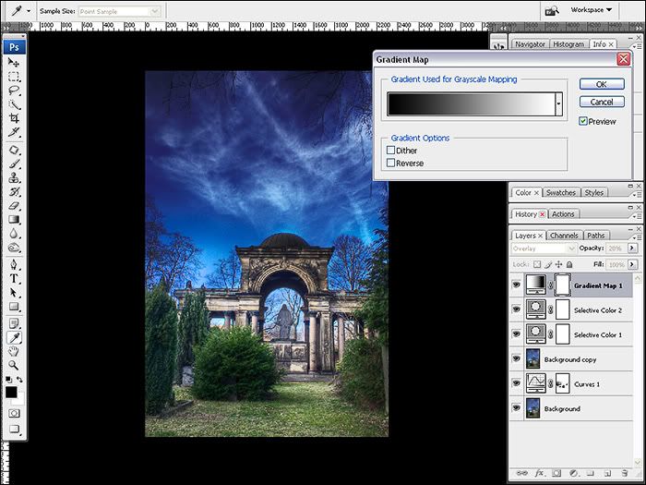Click the Go to Bridge icon

pyautogui.click(x=552, y=11)
